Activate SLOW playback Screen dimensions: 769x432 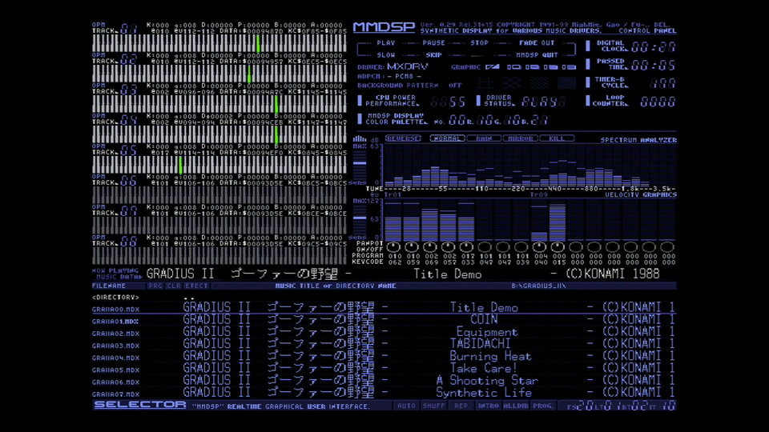click(386, 55)
